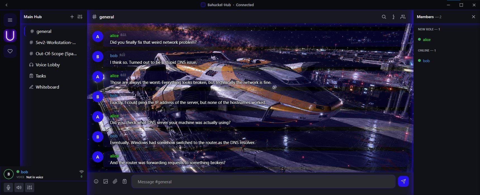Screen dimensions: 480x195
Task: Add a channel with the plus icon
Action: [72, 17]
